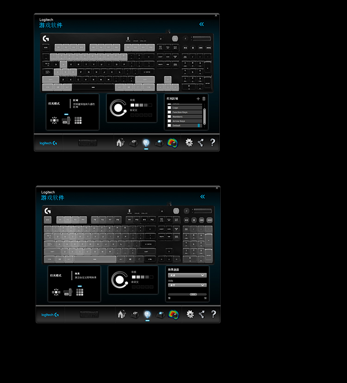Open the direction dropdown below effect selection
The width and height of the screenshot is (347, 383).
187,285
